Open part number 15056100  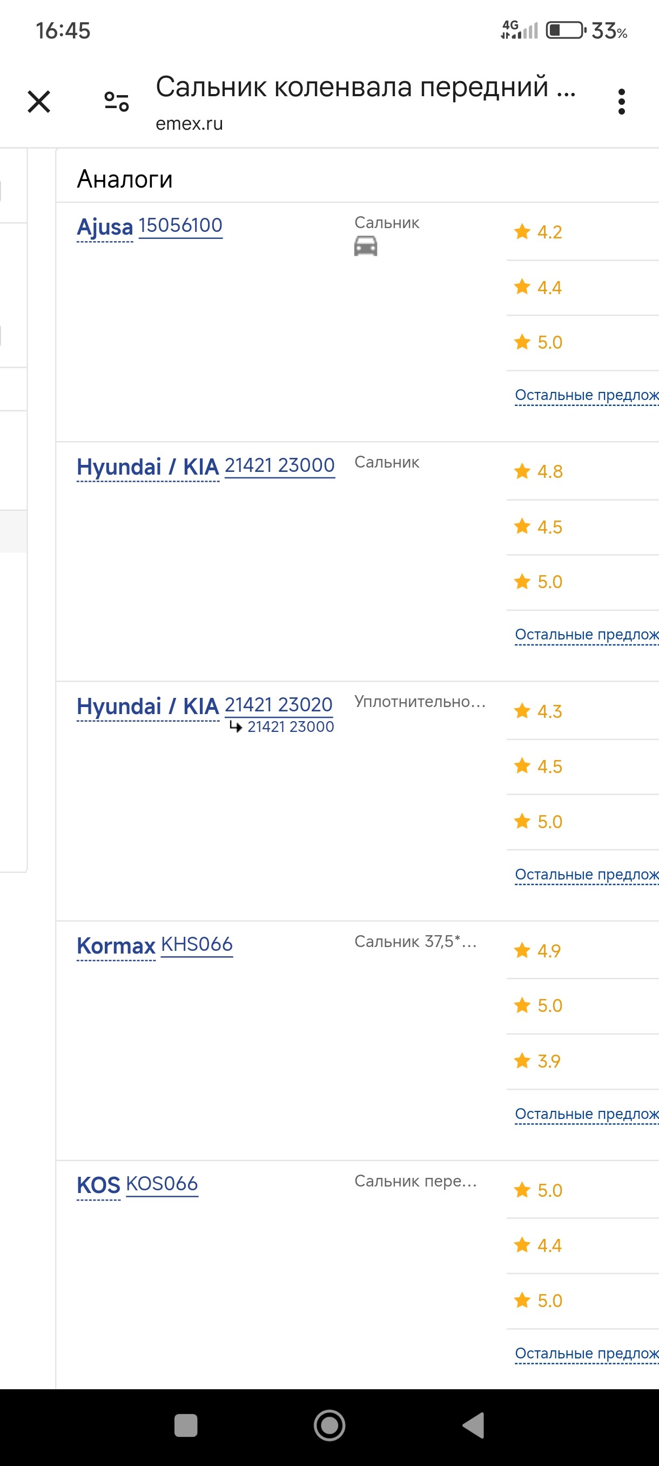180,225
